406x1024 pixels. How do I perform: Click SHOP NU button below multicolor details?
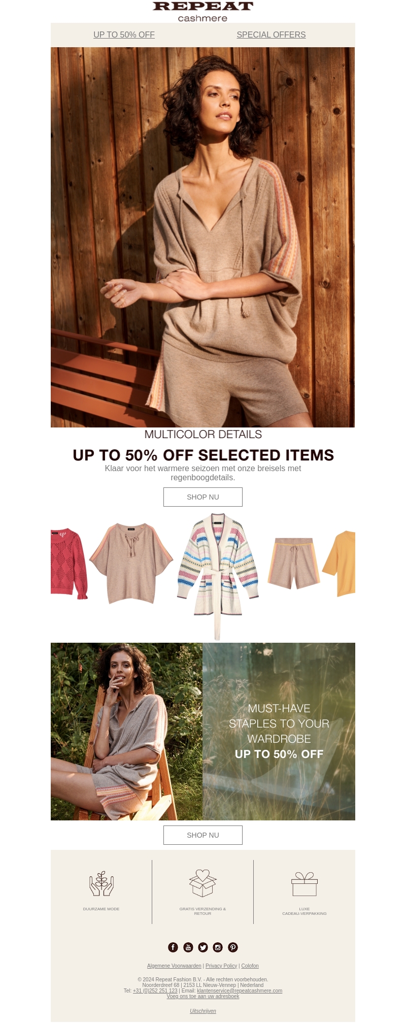pyautogui.click(x=203, y=497)
